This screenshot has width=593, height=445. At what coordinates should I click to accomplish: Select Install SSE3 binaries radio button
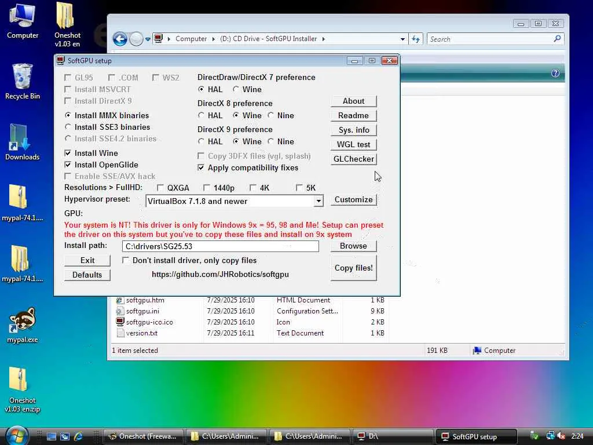tap(68, 127)
